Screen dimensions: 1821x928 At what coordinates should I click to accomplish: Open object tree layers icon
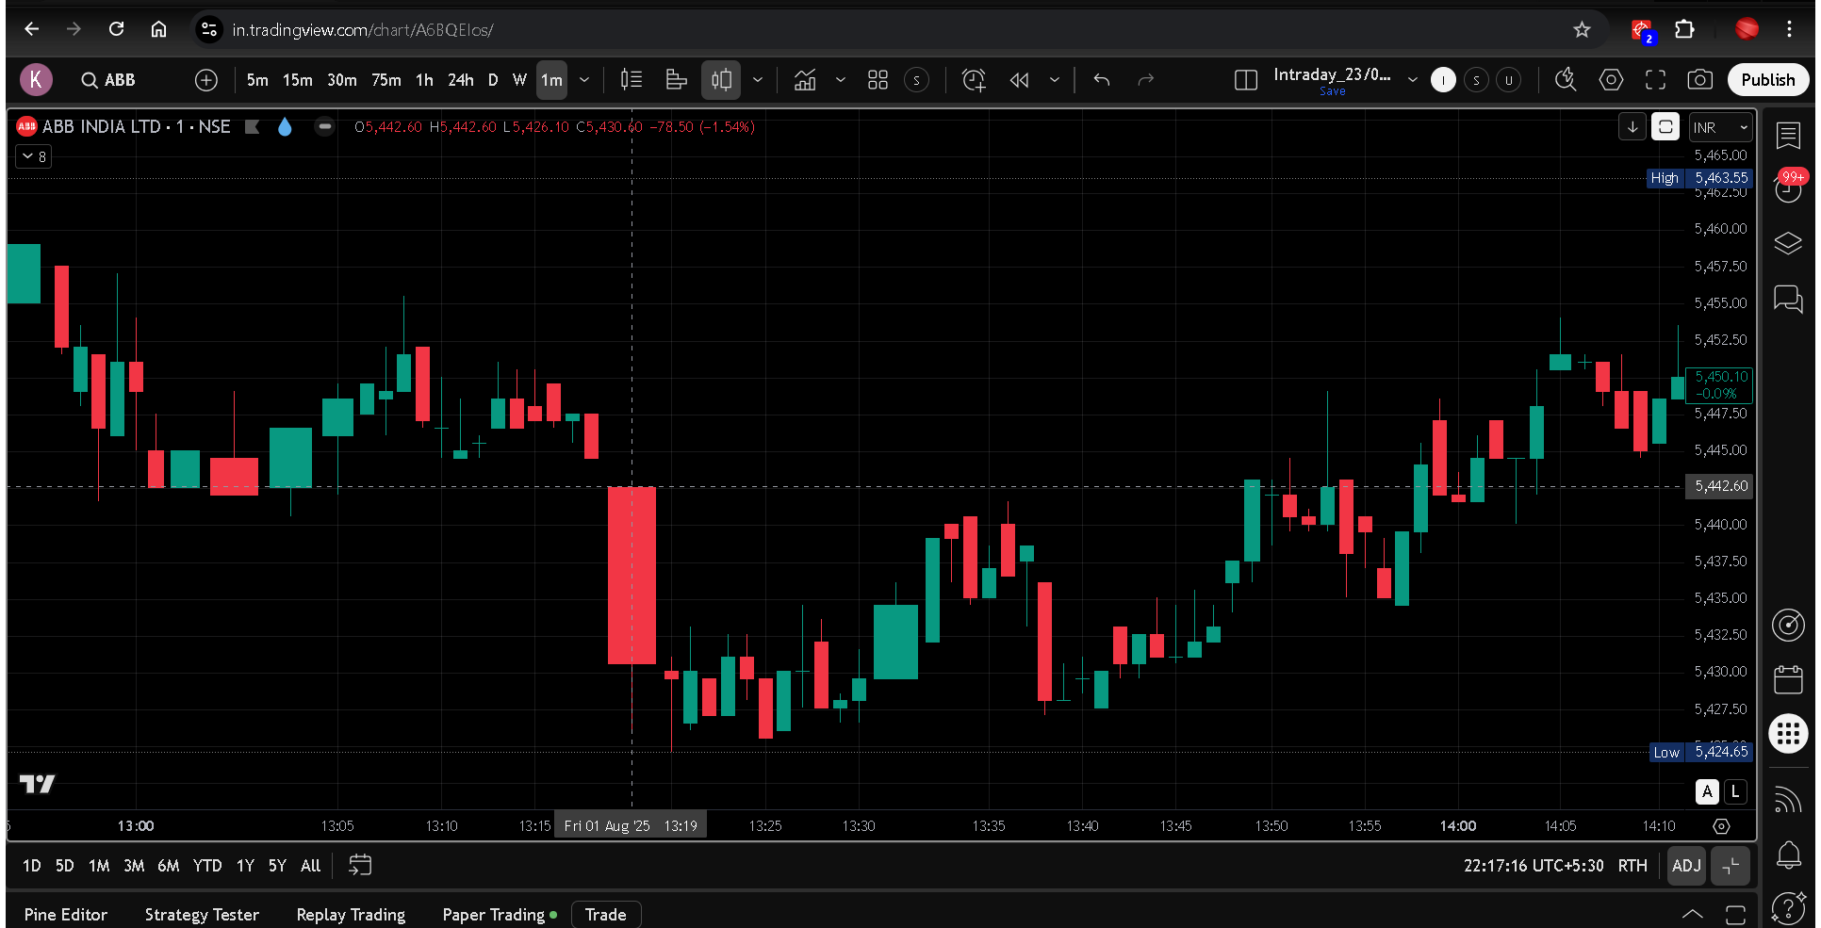(x=1787, y=243)
